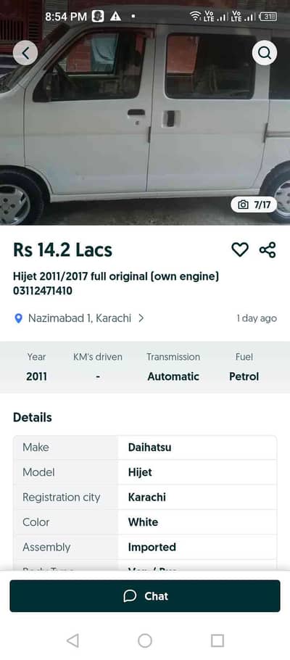This screenshot has width=290, height=660.
Task: Tap the chat bubble icon in button
Action: click(x=130, y=596)
